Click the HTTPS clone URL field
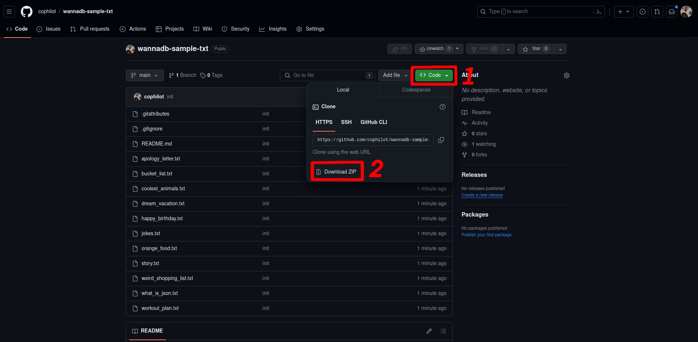 [x=373, y=140]
